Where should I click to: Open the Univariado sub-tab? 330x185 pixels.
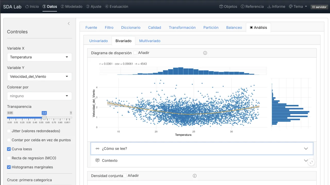click(98, 41)
